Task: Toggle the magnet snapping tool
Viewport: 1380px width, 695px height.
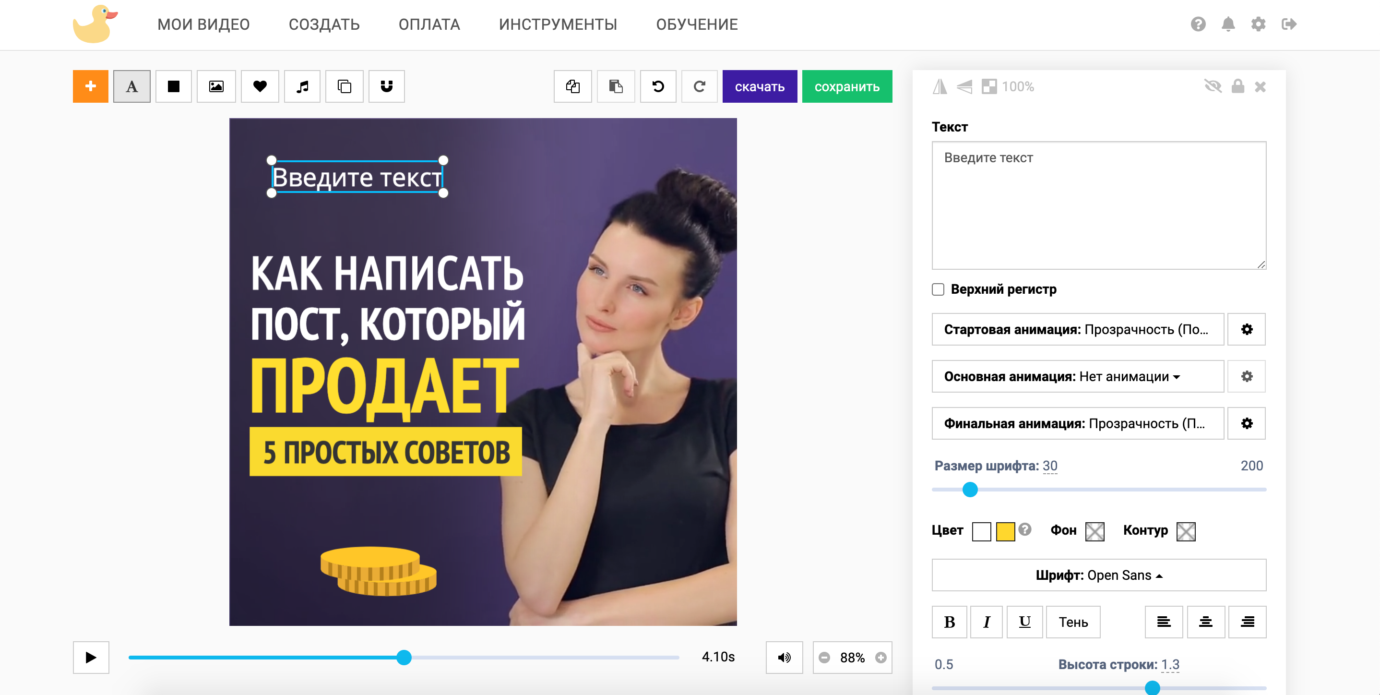Action: (387, 86)
